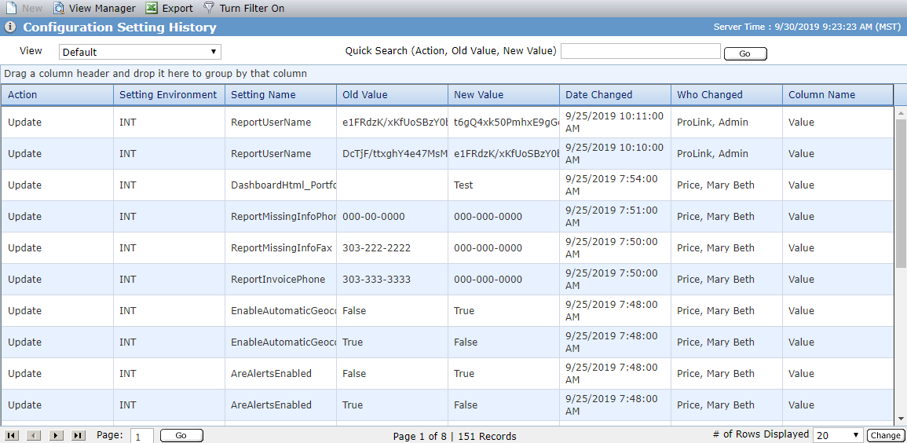Click the Excel Export icon
This screenshot has height=443, width=907.
pyautogui.click(x=151, y=8)
